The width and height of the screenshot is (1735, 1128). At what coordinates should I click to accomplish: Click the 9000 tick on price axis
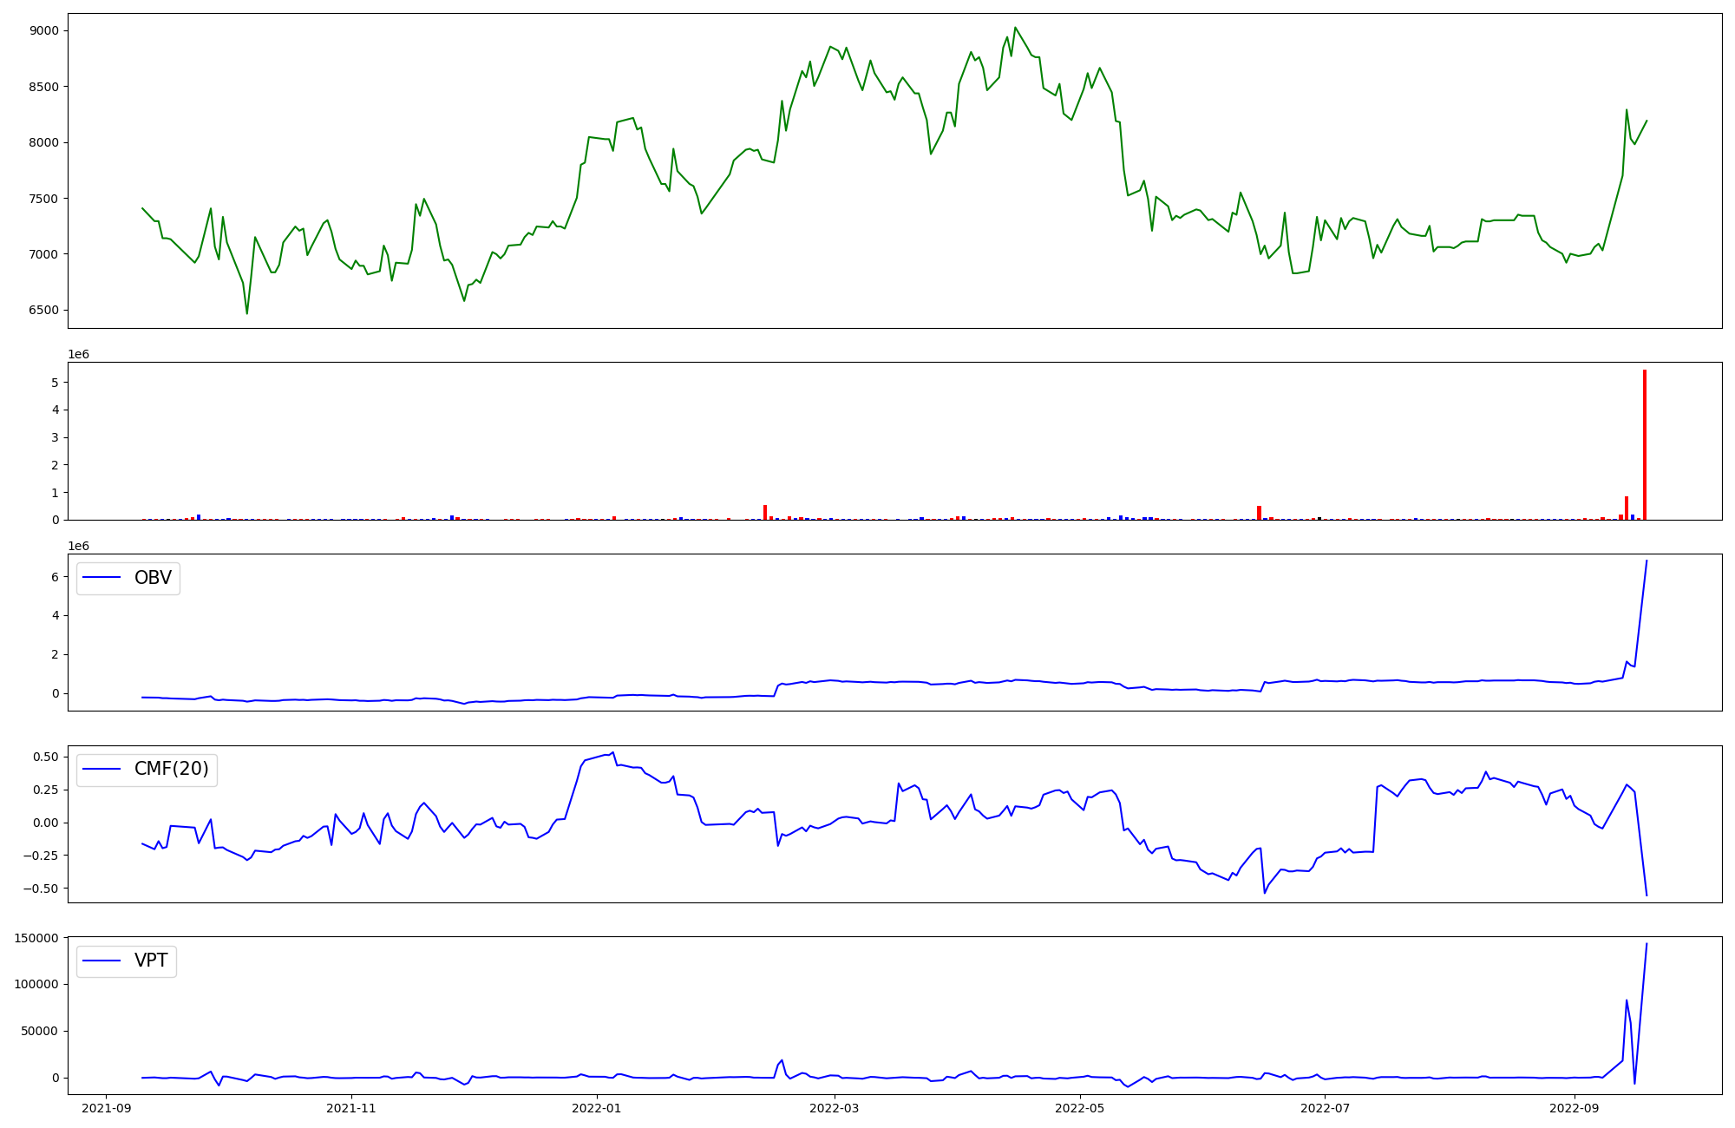(43, 30)
